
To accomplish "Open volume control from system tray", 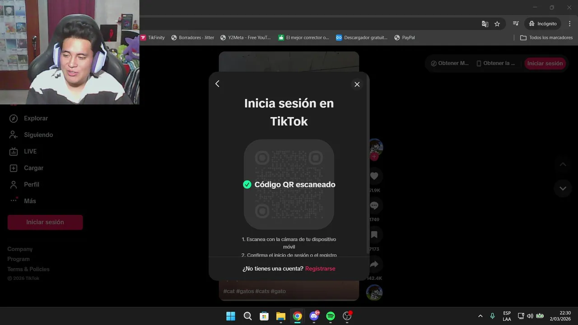I will 530,316.
